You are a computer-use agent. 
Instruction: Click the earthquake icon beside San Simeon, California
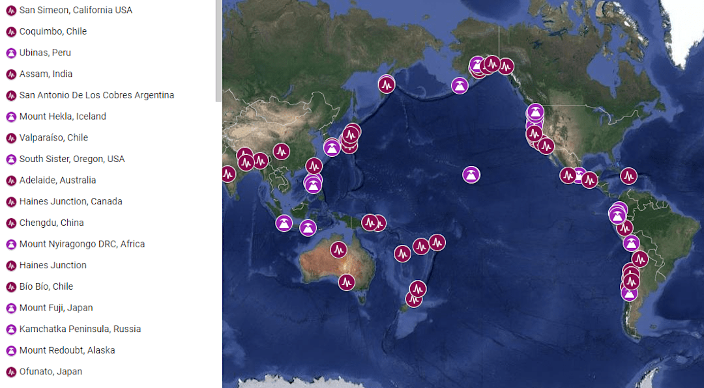11,10
